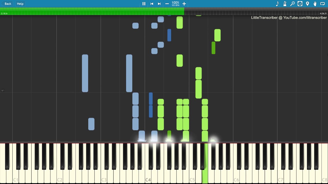328x184 pixels.
Task: Jump back to the previous section
Action: (x=152, y=4)
